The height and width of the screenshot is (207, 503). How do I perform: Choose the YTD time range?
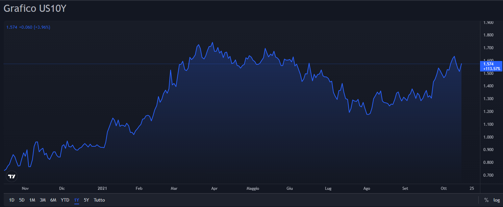pyautogui.click(x=65, y=200)
